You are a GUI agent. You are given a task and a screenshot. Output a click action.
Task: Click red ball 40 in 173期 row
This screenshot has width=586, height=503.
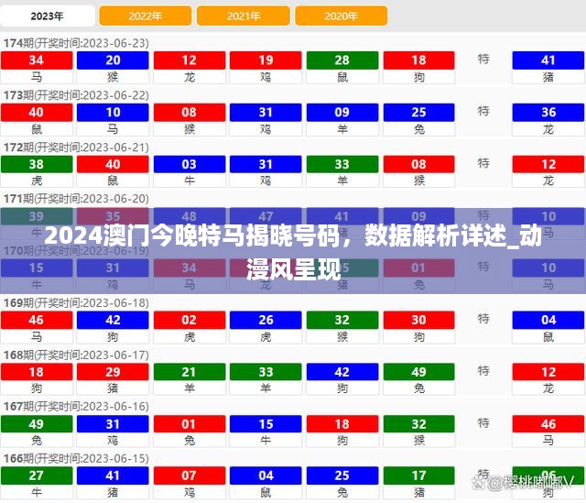(37, 113)
